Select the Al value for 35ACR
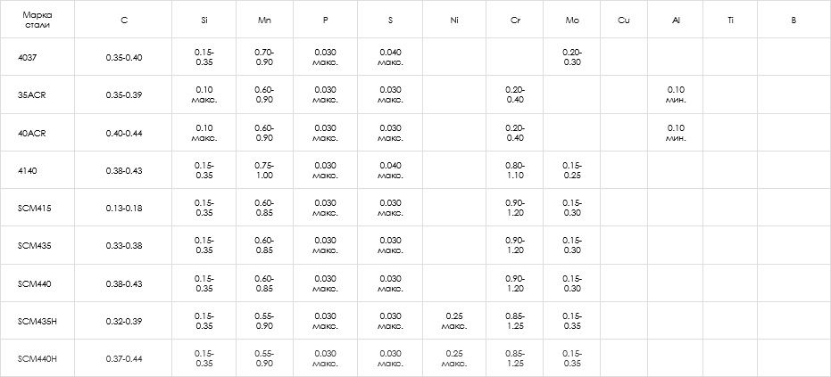The width and height of the screenshot is (831, 377). tap(676, 94)
